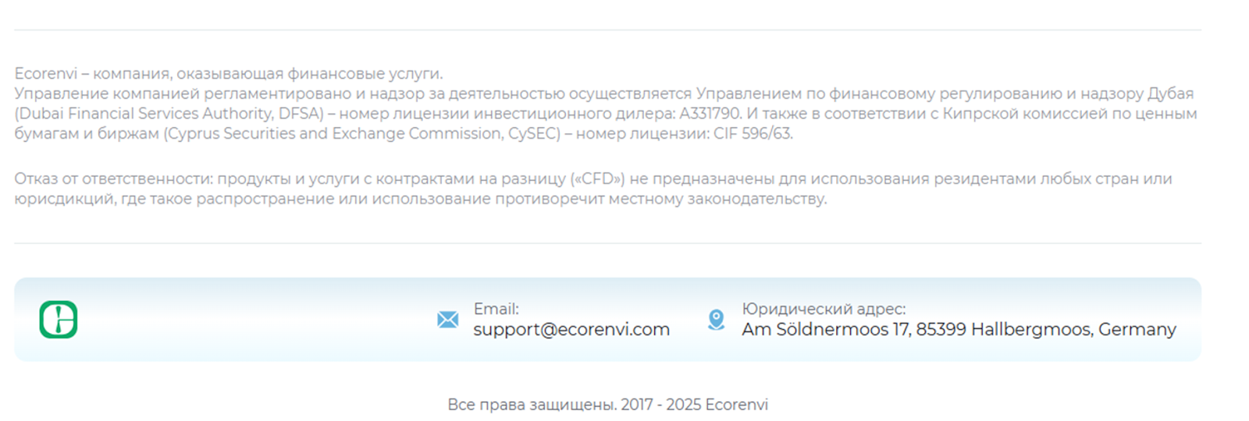Screen dimensions: 1249x421
Task: Click the "Все права защищены" copyright line
Action: point(607,405)
